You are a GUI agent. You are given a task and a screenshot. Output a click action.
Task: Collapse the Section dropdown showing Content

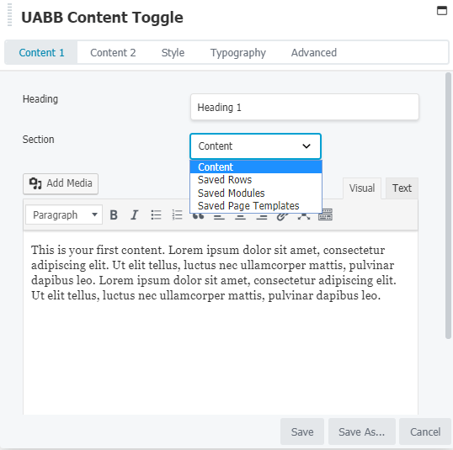coord(255,146)
